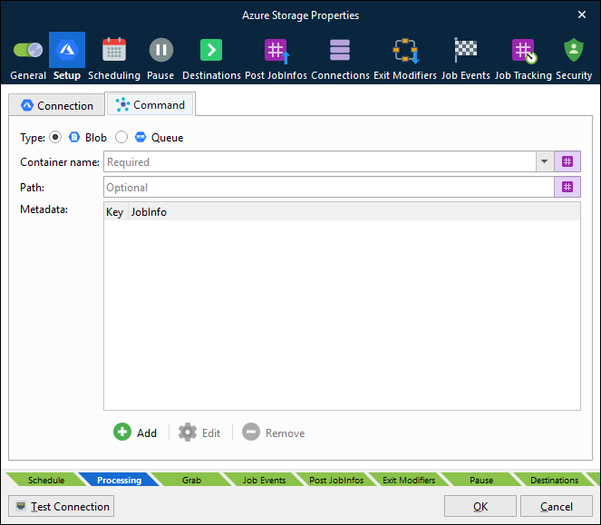The height and width of the screenshot is (525, 601).
Task: Select the Schedule workflow step
Action: tap(46, 480)
